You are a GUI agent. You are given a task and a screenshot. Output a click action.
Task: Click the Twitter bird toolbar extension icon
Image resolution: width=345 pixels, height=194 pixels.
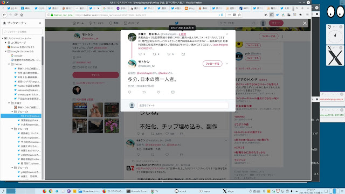pos(278,15)
